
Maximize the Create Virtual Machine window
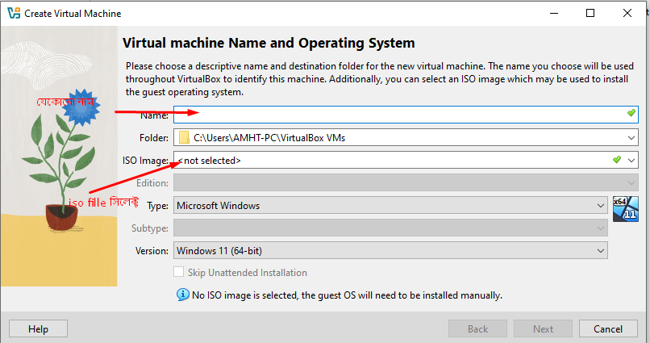pyautogui.click(x=590, y=14)
